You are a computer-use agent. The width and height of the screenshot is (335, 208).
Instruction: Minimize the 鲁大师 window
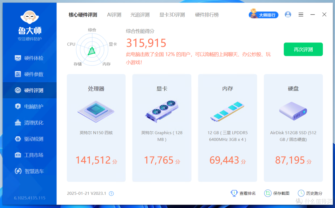(313, 15)
